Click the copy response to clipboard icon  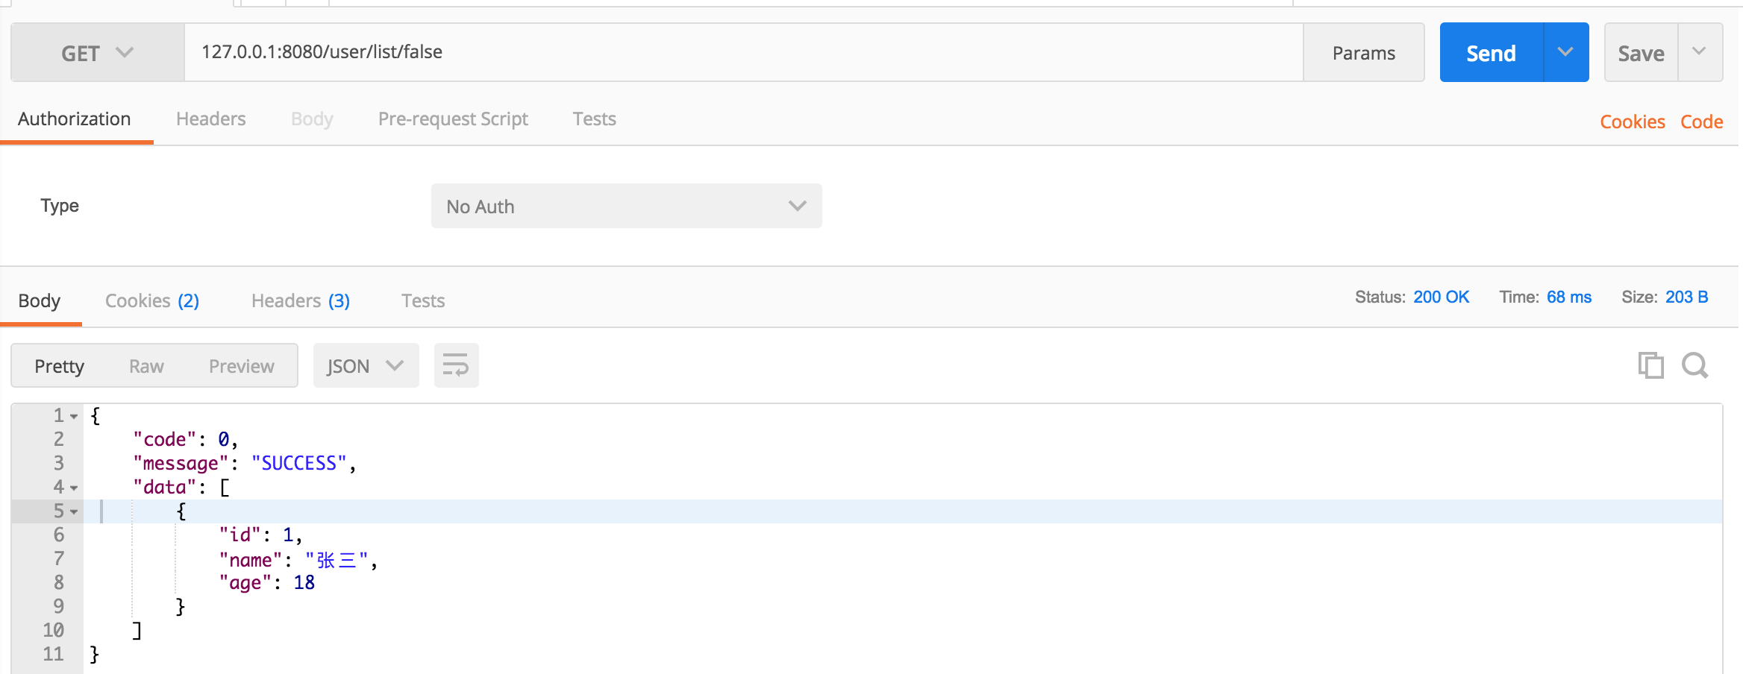pos(1650,365)
